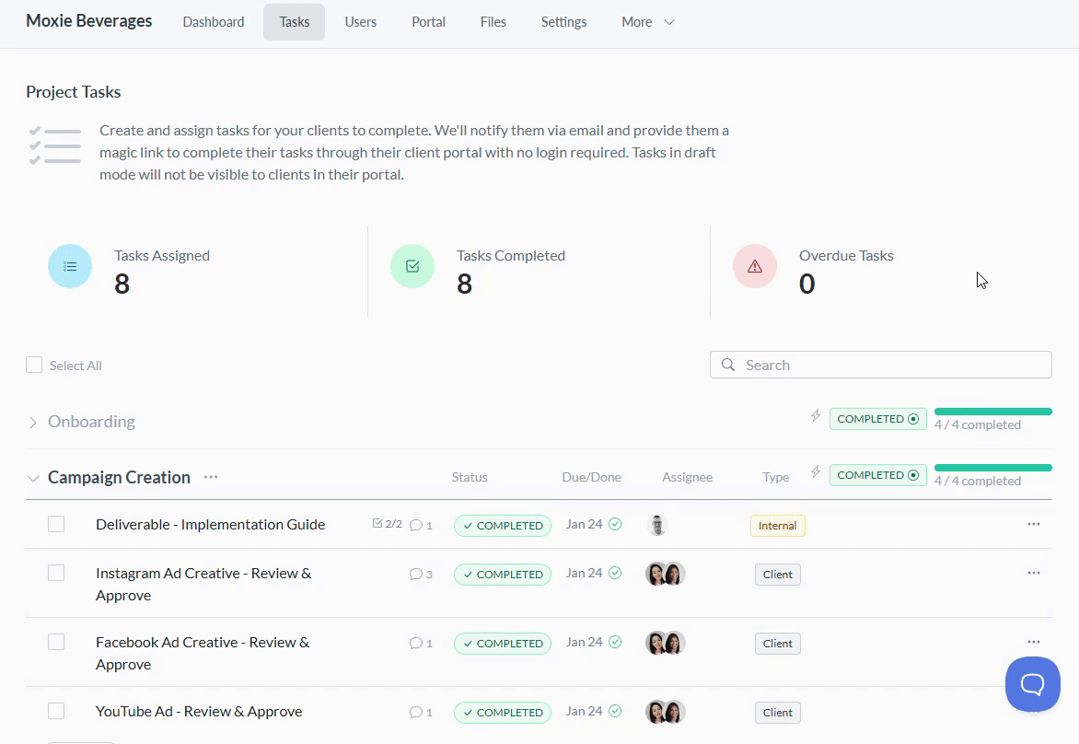Open comments on Instagram Ad Creative task
This screenshot has width=1079, height=744.
(x=421, y=574)
